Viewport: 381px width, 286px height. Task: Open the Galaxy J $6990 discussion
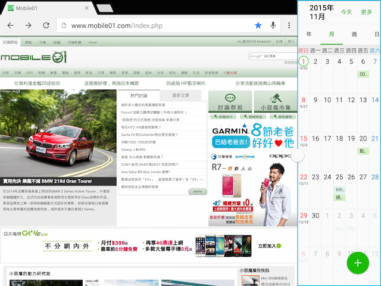click(133, 150)
